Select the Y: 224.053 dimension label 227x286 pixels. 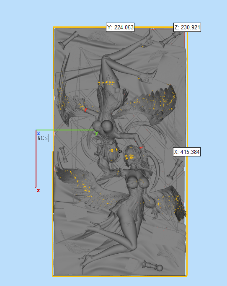point(120,27)
